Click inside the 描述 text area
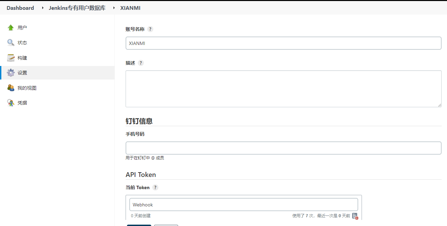The image size is (447, 226). coord(284,89)
